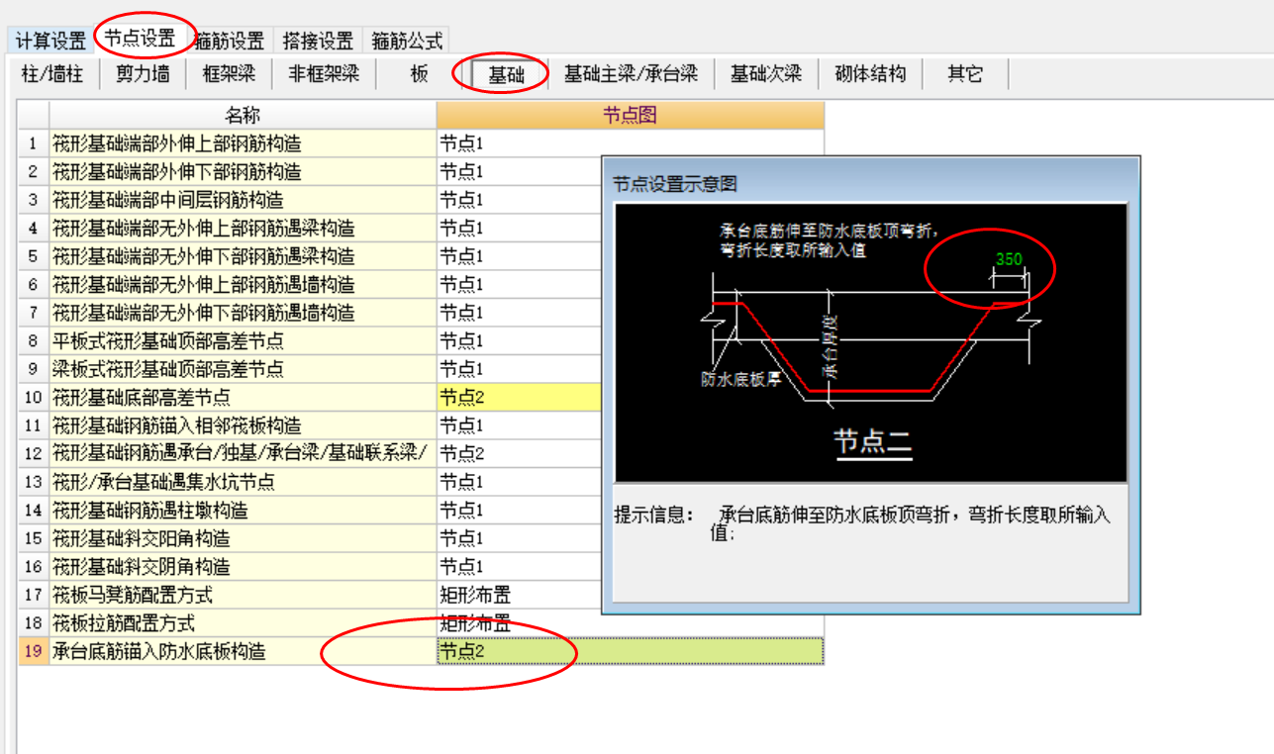
Task: Select row 承台底筋锚入防水底板构造
Action: (x=243, y=651)
